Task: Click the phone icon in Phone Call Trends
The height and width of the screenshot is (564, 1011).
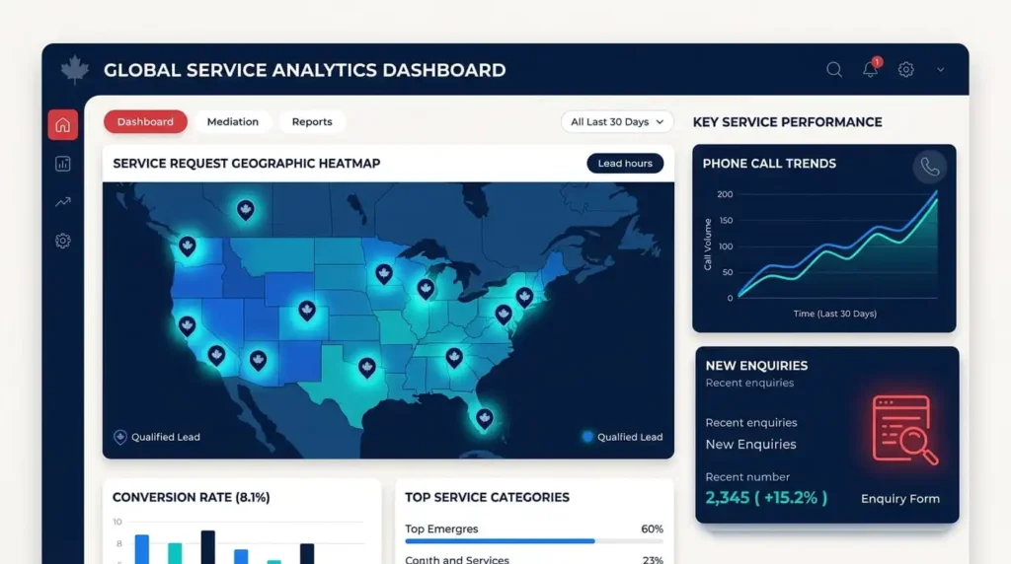Action: tap(930, 167)
